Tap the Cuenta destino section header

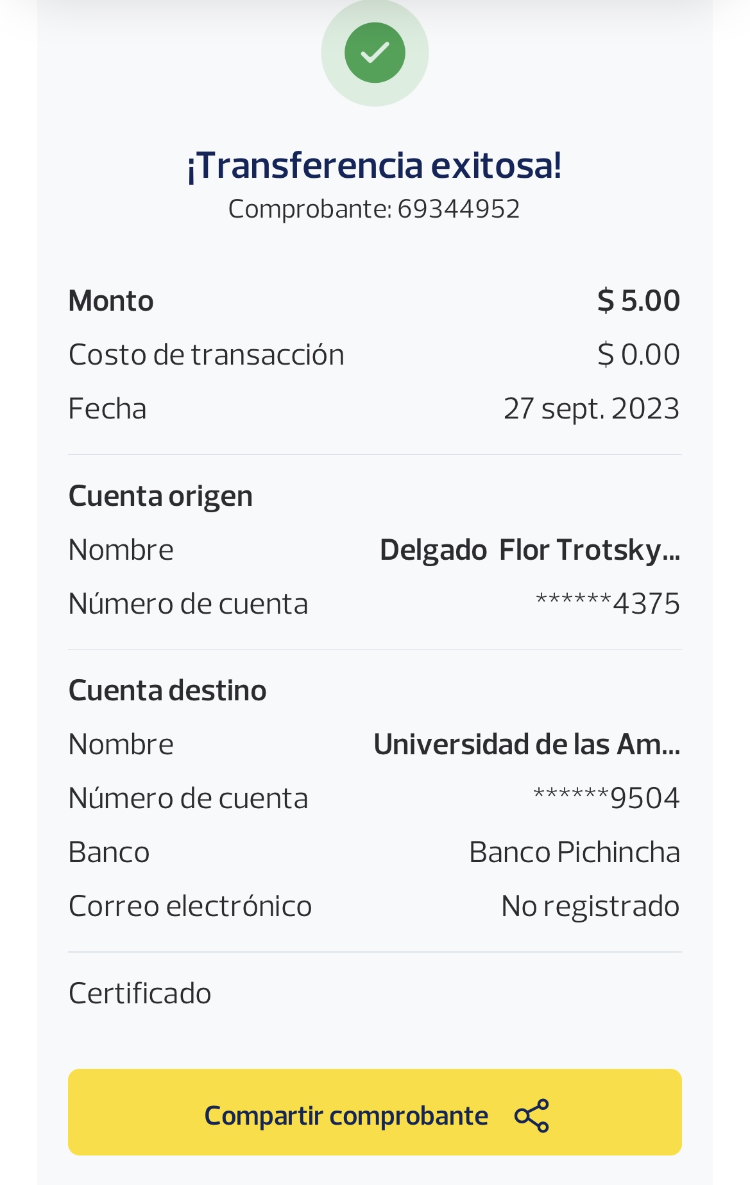167,691
